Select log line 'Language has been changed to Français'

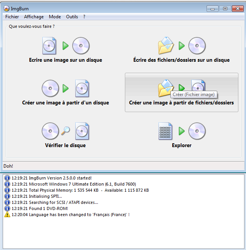pyautogui.click(x=71, y=215)
